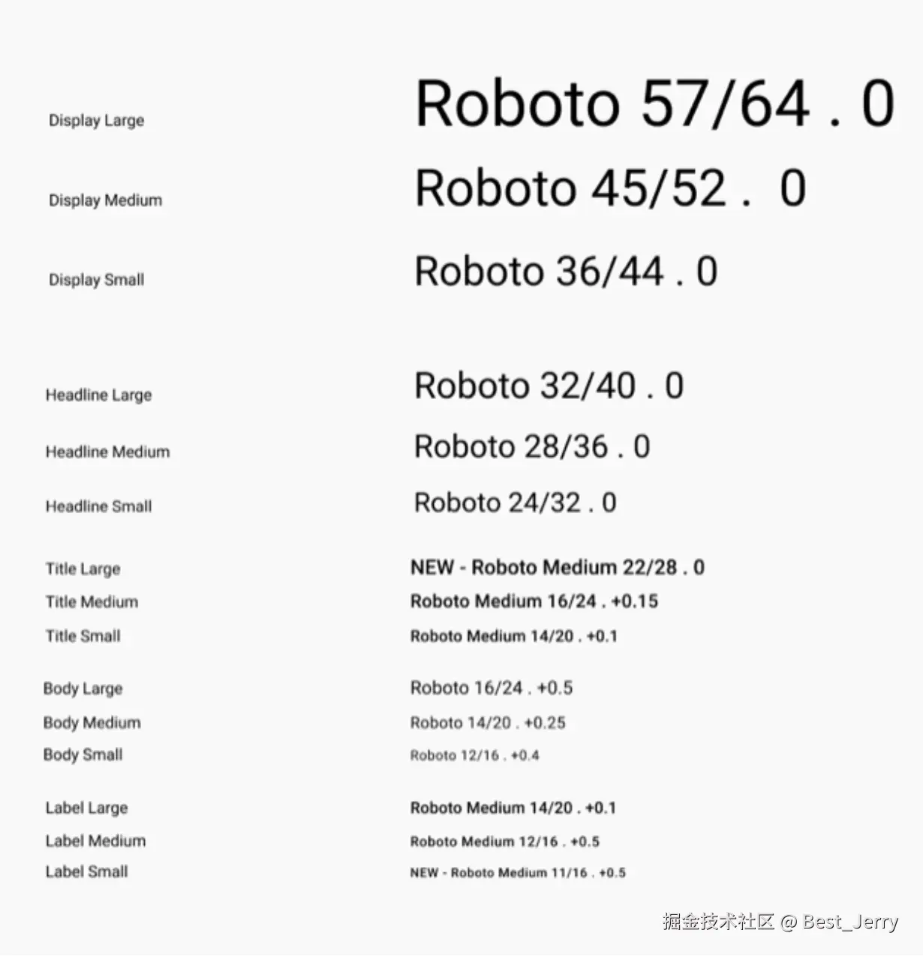Click the 'Roboto 57/64 . 0' sample text

pyautogui.click(x=654, y=103)
